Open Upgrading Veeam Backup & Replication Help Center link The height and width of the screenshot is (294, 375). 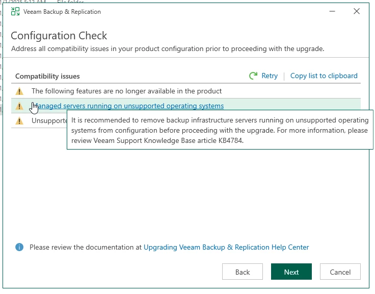pyautogui.click(x=226, y=247)
